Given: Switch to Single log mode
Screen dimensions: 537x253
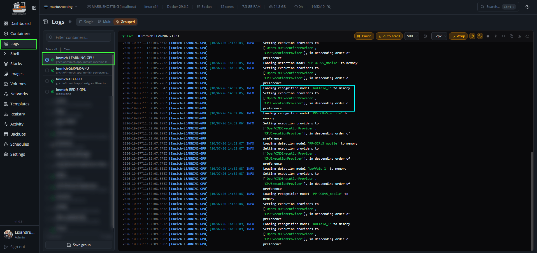Looking at the screenshot, I should pyautogui.click(x=86, y=22).
